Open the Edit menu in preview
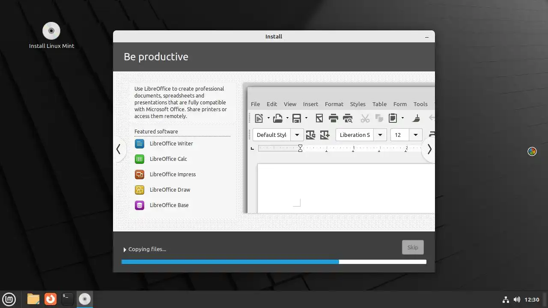 [272, 104]
